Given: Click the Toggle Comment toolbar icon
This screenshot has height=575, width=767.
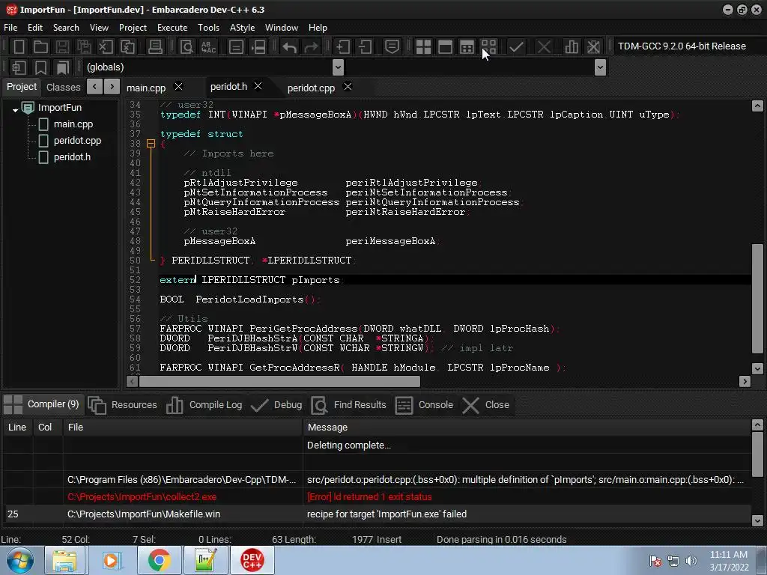Looking at the screenshot, I should (x=392, y=46).
